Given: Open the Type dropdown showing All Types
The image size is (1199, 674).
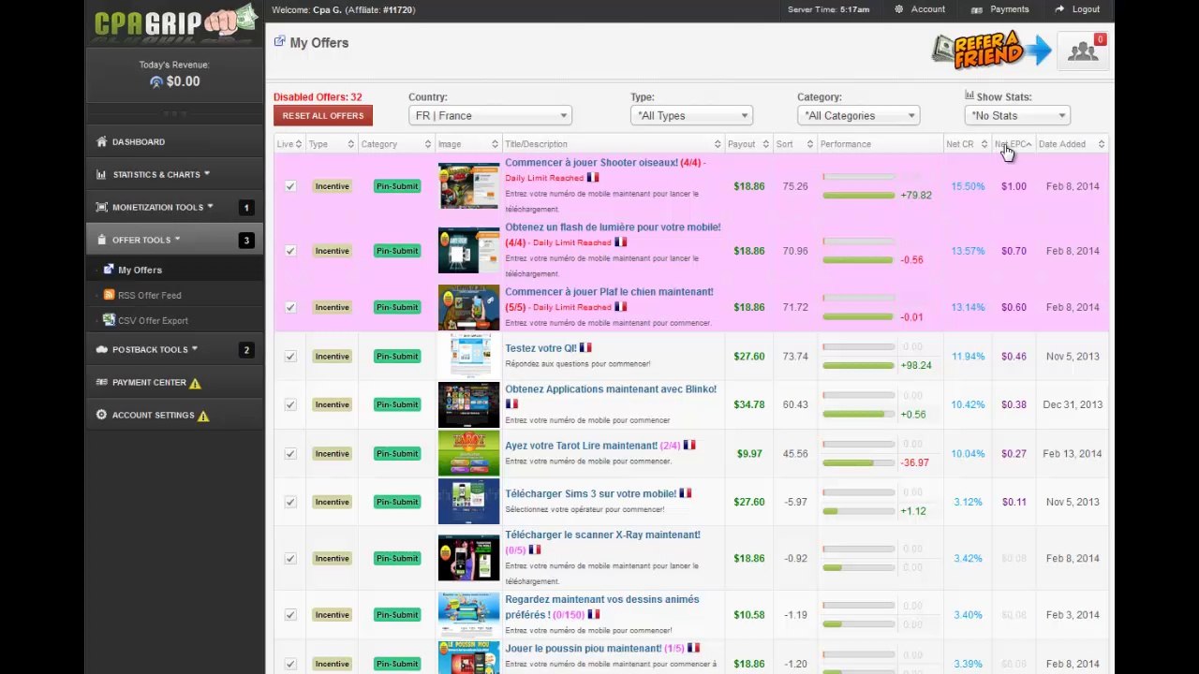Looking at the screenshot, I should click(x=691, y=116).
